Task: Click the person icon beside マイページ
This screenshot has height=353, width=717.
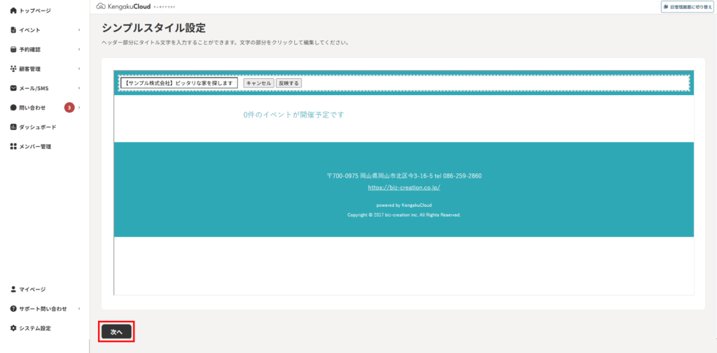Action: (x=13, y=289)
